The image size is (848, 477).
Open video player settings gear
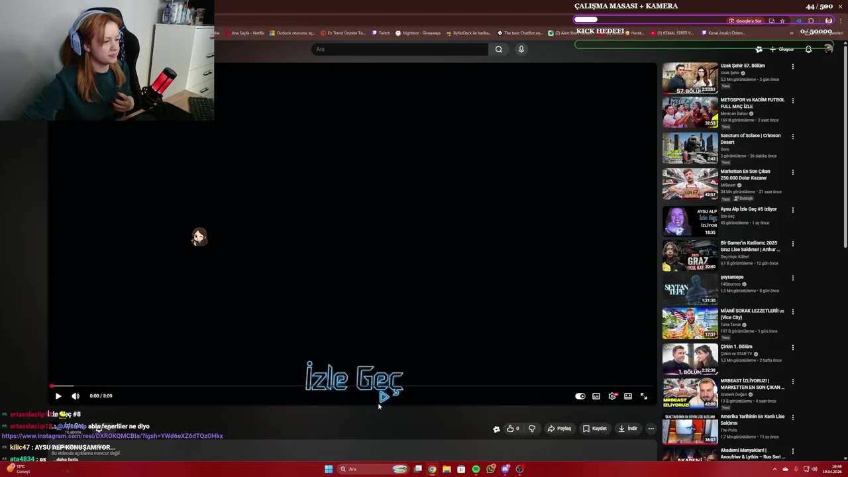[x=612, y=396]
